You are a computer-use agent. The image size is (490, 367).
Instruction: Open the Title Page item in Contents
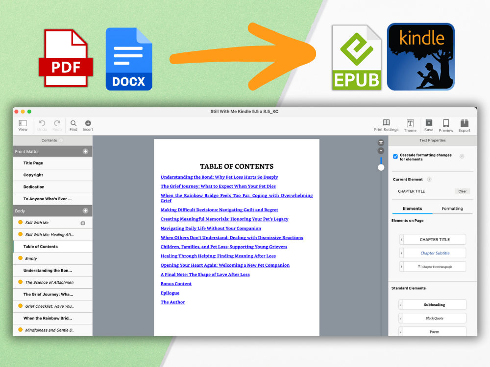[x=52, y=163]
